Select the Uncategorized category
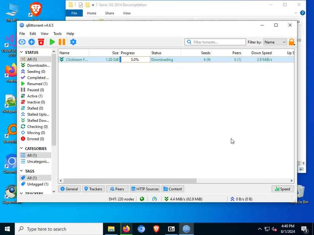The width and height of the screenshot is (314, 235). [x=36, y=162]
